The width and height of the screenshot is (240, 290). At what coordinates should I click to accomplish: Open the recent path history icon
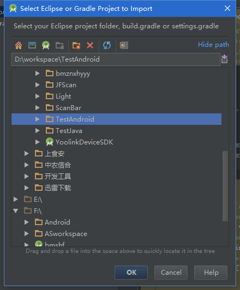(225, 59)
